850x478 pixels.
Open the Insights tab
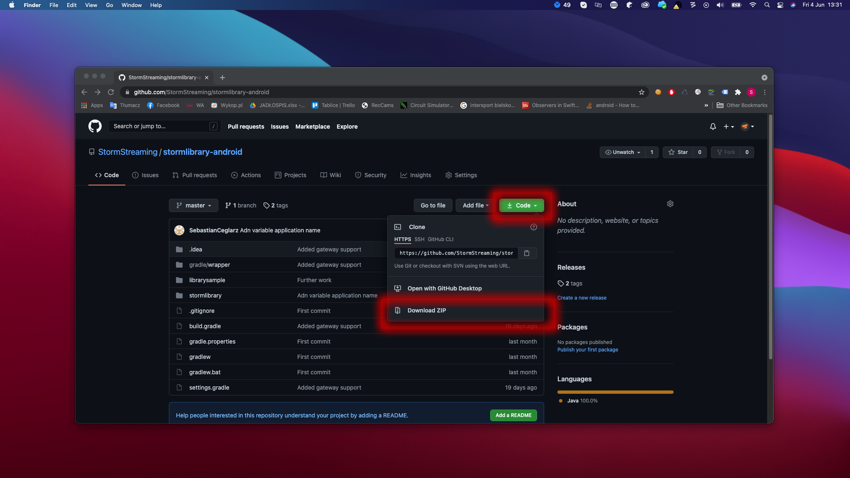pos(416,175)
